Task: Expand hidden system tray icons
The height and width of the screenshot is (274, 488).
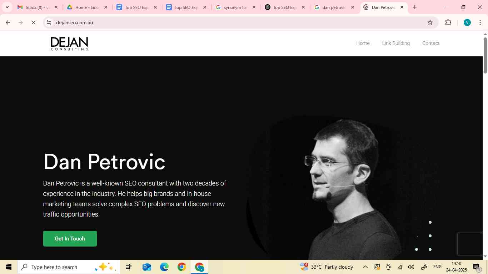Action: tap(365, 267)
